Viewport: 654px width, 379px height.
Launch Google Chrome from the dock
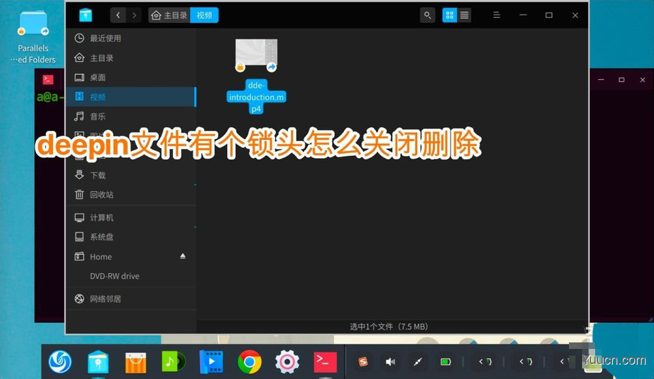coord(249,361)
